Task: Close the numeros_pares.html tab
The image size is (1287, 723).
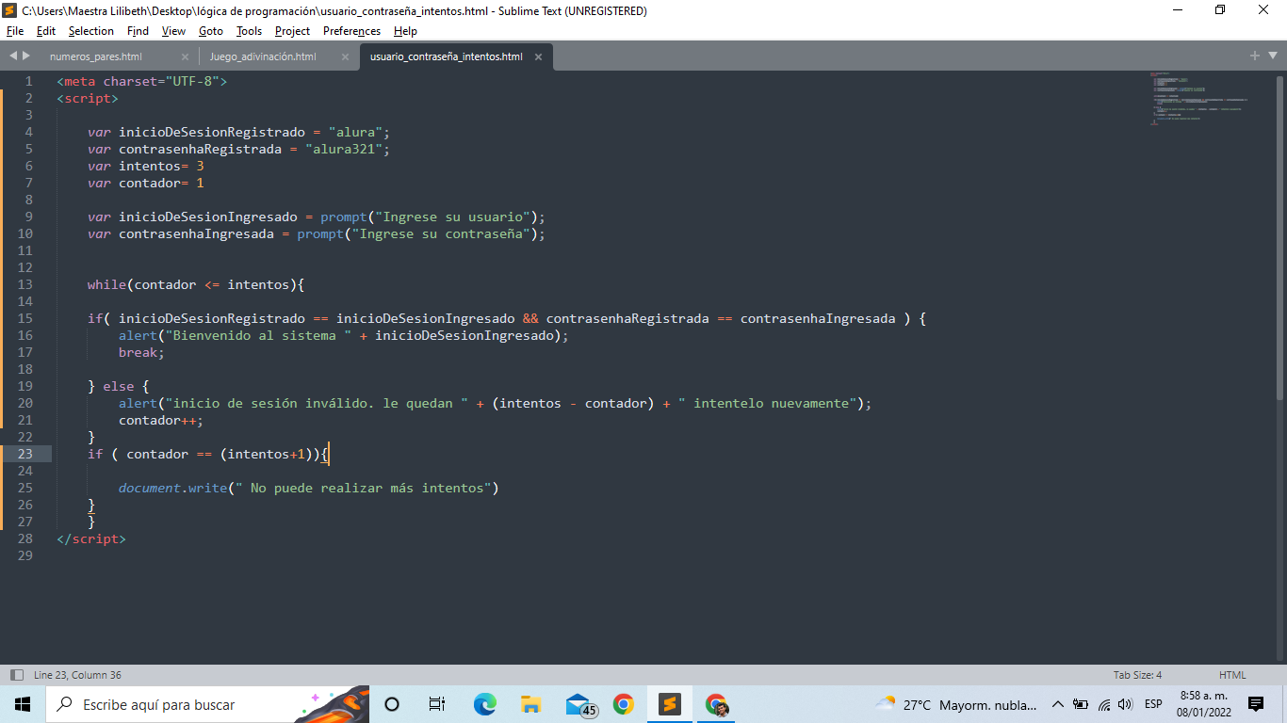Action: pos(184,56)
